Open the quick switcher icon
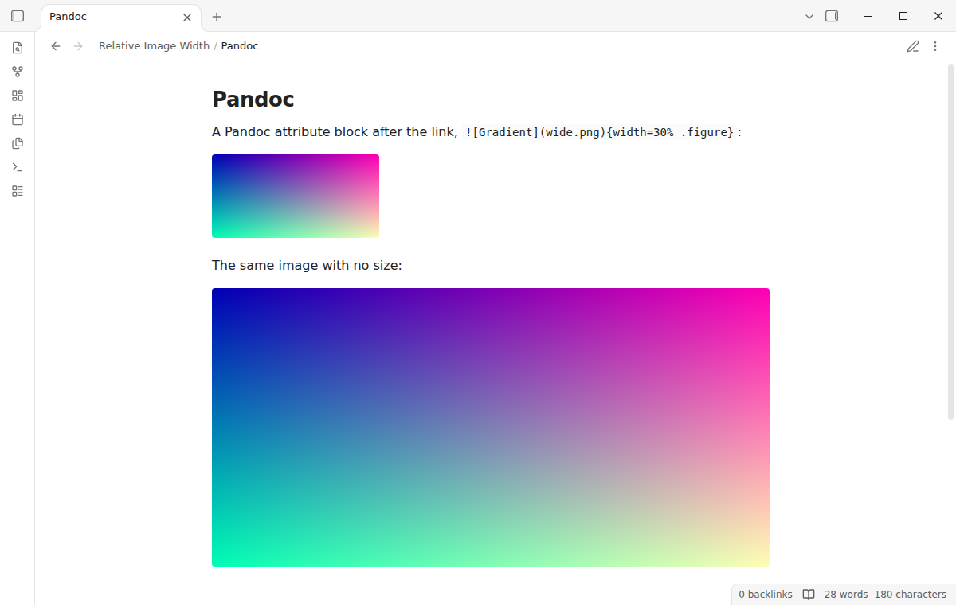 tap(18, 48)
